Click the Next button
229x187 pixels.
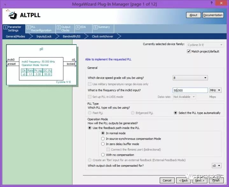200,180
